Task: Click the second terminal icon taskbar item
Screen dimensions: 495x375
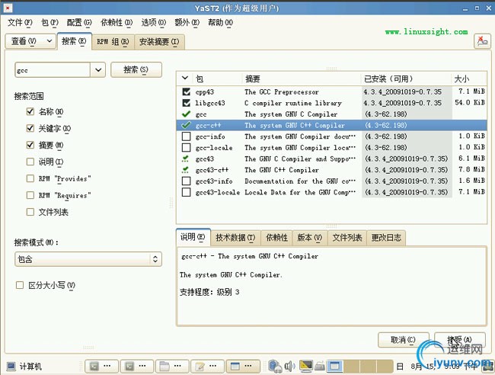Action: [x=136, y=366]
